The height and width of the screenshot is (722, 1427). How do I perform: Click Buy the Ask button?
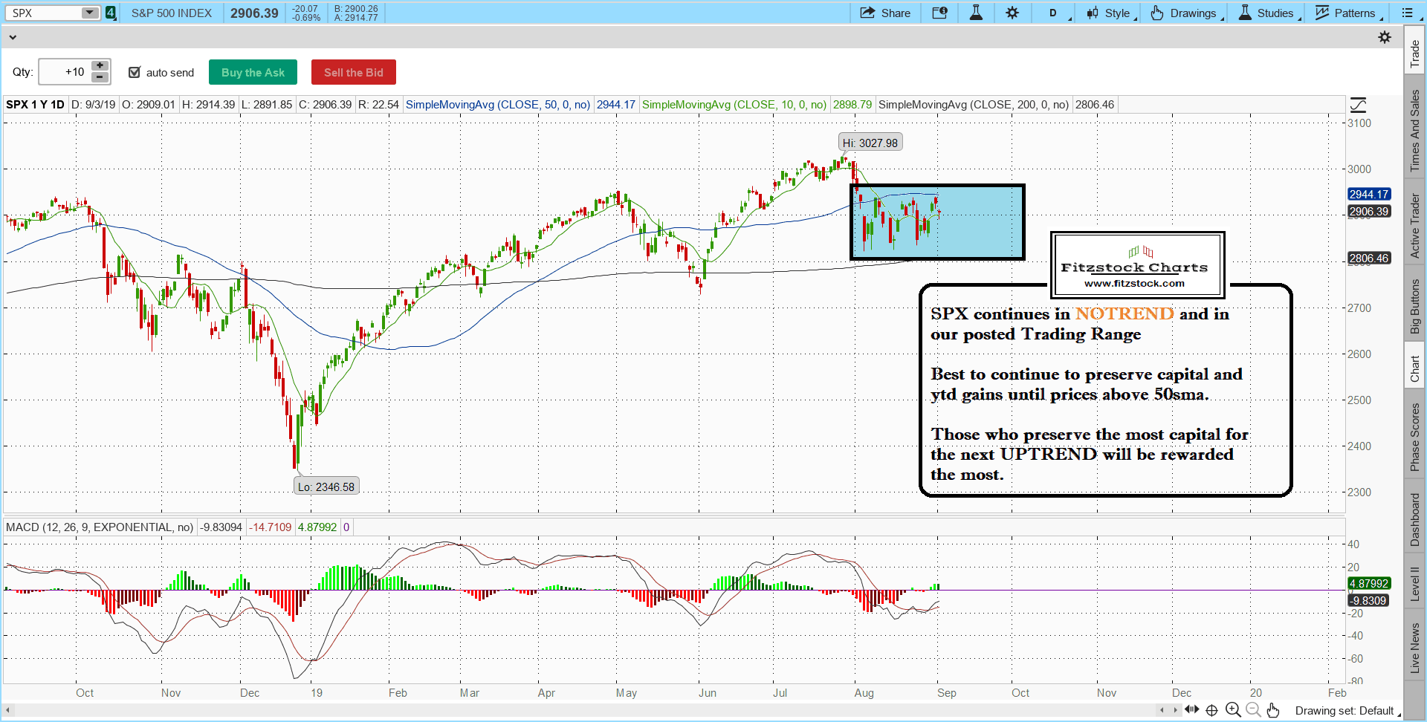coord(253,72)
